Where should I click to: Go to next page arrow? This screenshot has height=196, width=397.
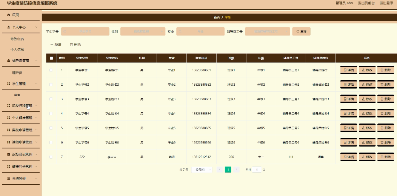point(237,170)
